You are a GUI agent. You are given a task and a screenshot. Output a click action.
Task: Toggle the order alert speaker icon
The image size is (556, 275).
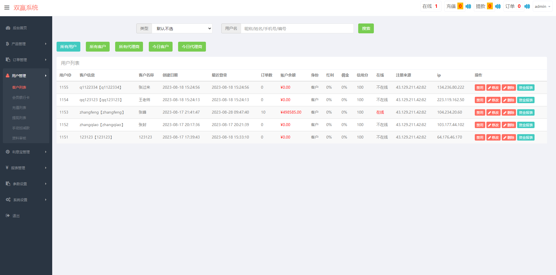pyautogui.click(x=527, y=6)
